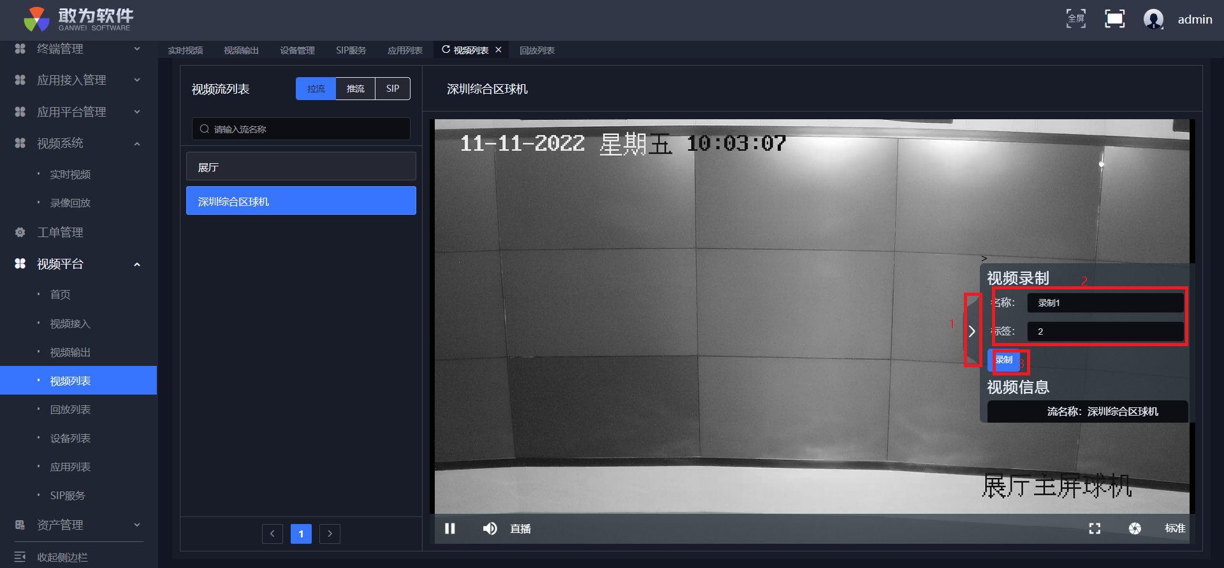Viewport: 1224px width, 568px height.
Task: Expand the 终端管理 menu
Action: pos(76,49)
